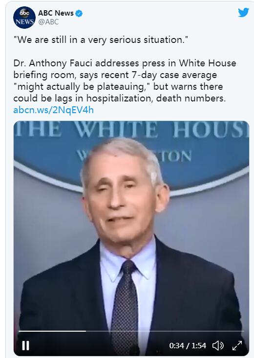Click the center of the video frame
This screenshot has height=358, width=254.
131,239
